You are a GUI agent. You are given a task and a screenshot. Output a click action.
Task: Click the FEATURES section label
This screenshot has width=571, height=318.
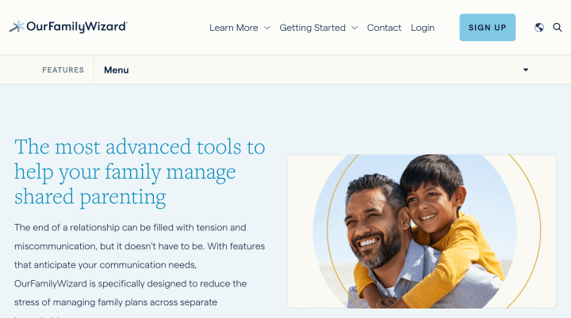point(63,70)
